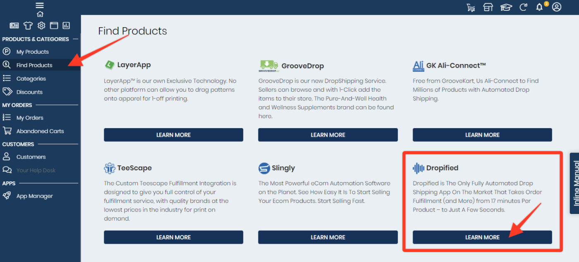This screenshot has width=579, height=262.
Task: Click Learn More under Slingly
Action: coord(328,237)
